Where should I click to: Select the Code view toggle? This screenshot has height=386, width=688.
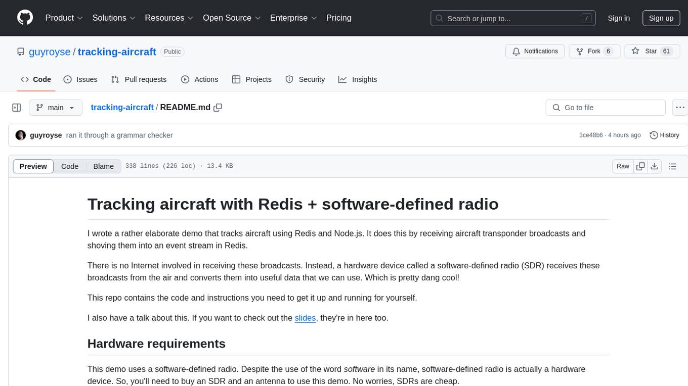tap(70, 166)
